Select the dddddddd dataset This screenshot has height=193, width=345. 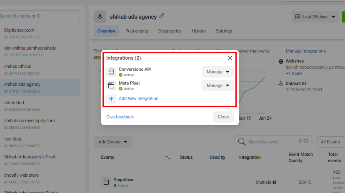[x=40, y=106]
